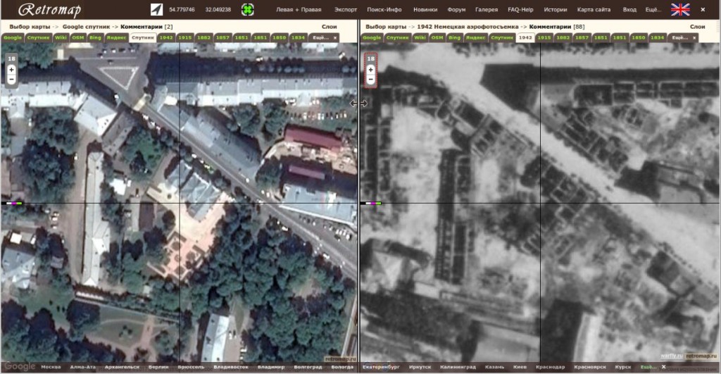Image resolution: width=721 pixels, height=374 pixels.
Task: Jump to Калининград in the city bar
Action: click(x=458, y=367)
